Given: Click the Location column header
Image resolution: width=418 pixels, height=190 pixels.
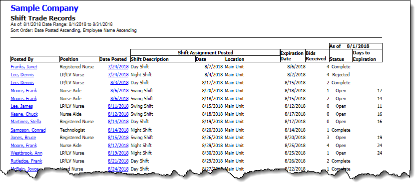Looking at the screenshot, I should coord(252,59).
